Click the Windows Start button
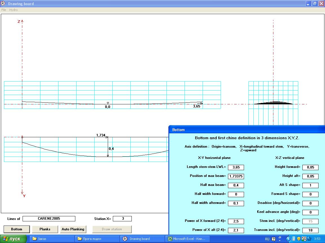Viewport: 325px width, 243px height. 14,239
